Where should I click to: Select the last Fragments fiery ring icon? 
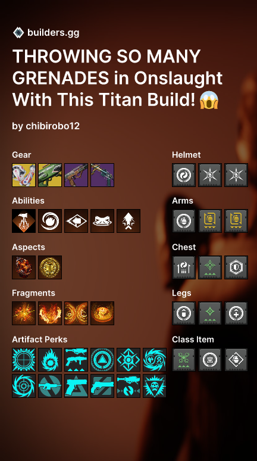coord(102,313)
